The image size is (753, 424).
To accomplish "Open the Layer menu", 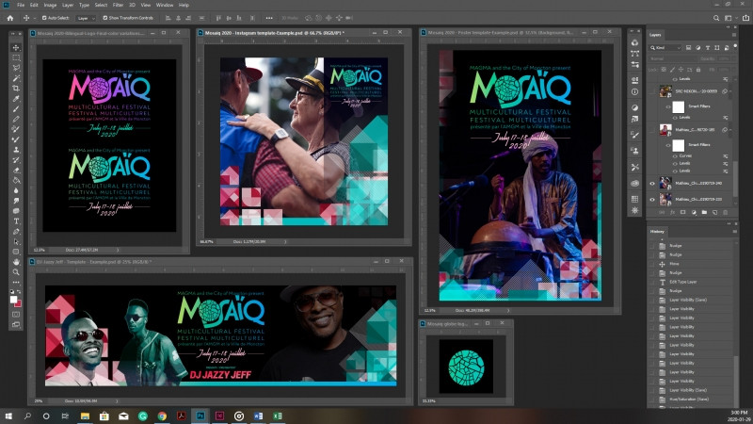I will coord(68,5).
